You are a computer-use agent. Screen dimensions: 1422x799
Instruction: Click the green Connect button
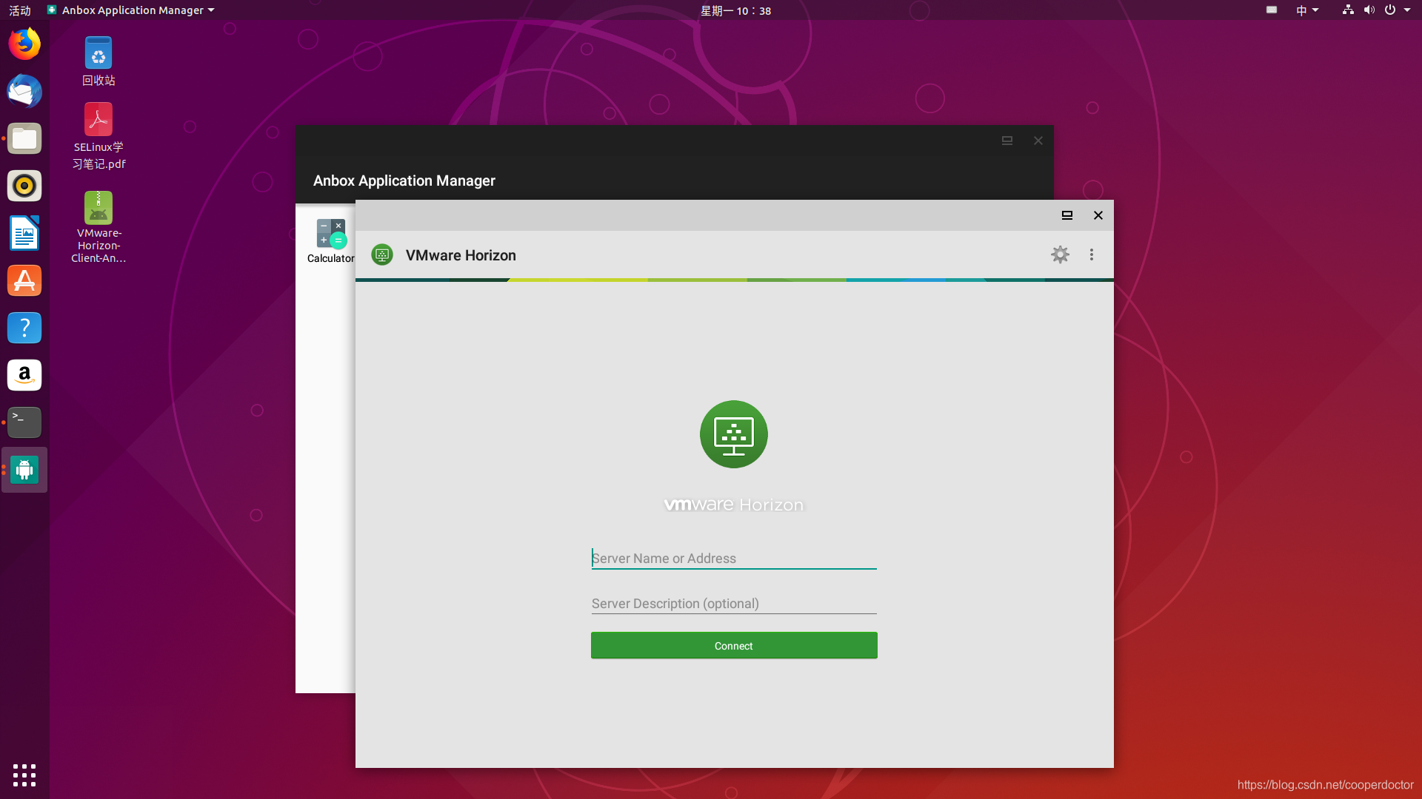pyautogui.click(x=734, y=645)
